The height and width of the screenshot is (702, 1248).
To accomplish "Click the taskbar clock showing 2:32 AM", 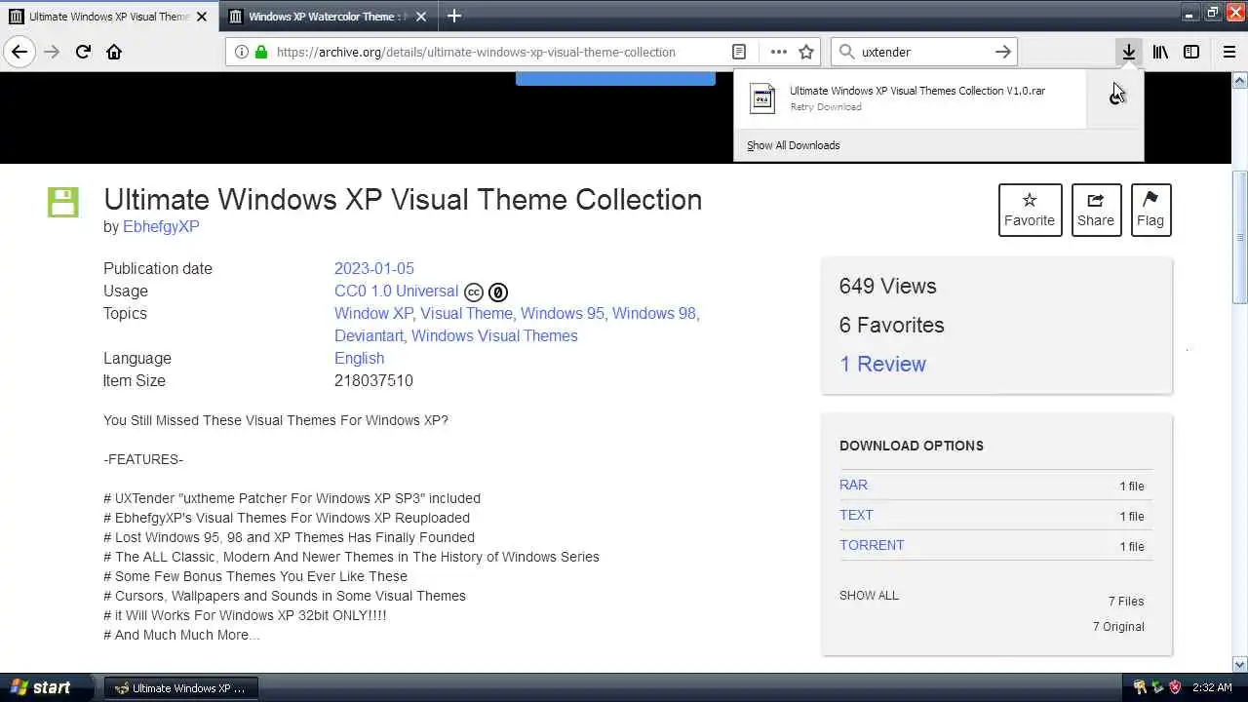I will click(1212, 687).
